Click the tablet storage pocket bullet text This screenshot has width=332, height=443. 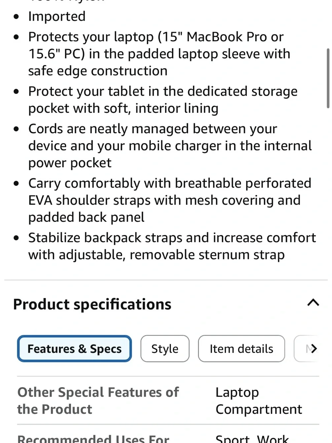163,100
